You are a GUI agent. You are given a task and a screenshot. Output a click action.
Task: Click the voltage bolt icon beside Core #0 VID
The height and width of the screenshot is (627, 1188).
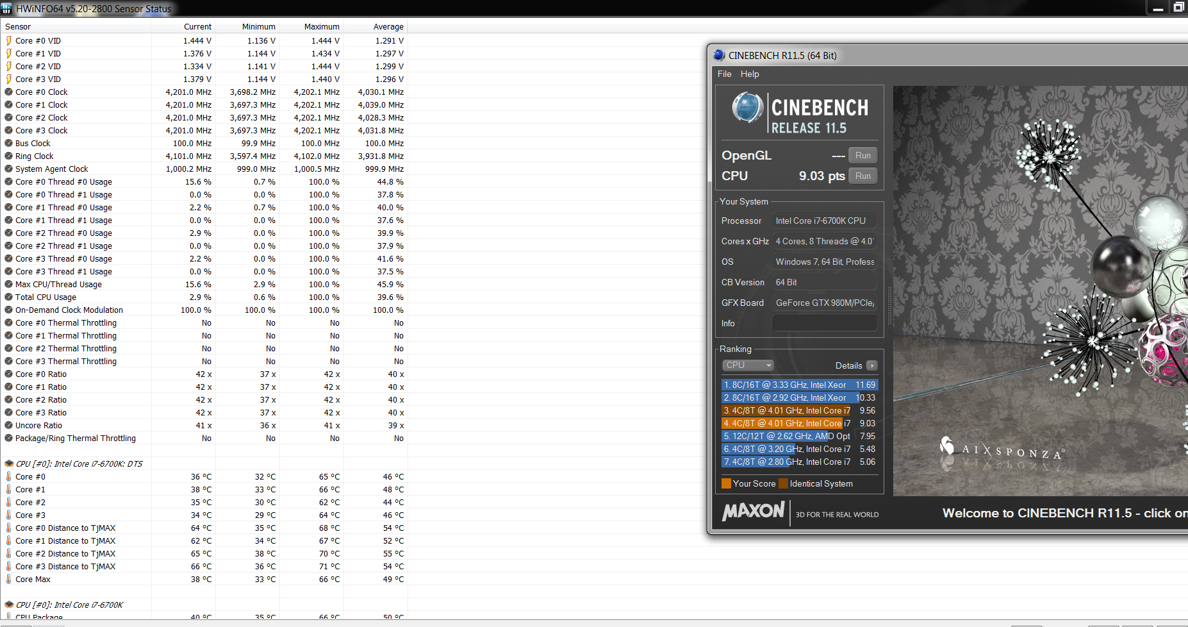[x=9, y=40]
